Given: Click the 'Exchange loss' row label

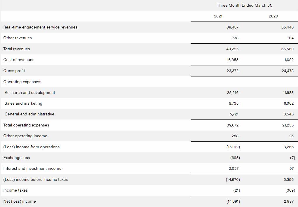Looking at the screenshot, I should click(17, 158).
